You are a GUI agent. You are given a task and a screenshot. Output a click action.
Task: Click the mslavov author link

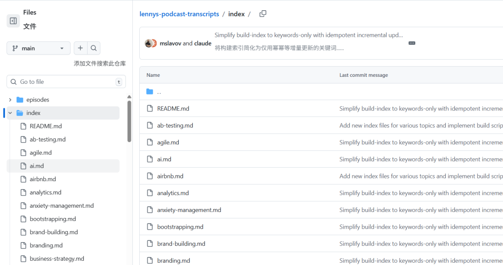click(x=170, y=43)
